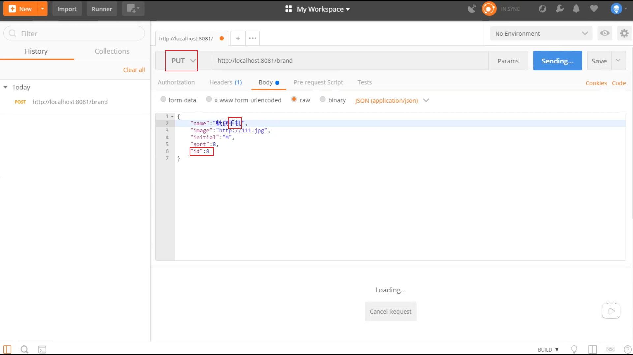Select the form-data radio button
Viewport: 633px width, 355px height.
[x=163, y=99]
